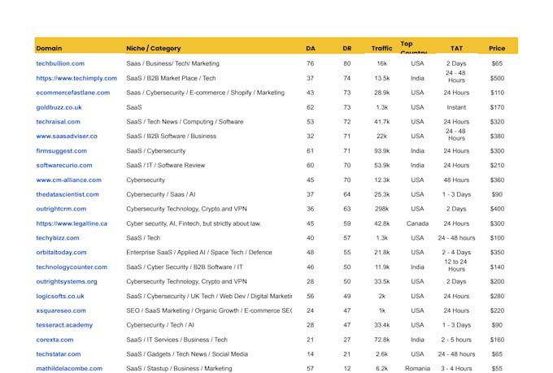The height and width of the screenshot is (373, 553).
Task: Click 'SaaS / Tech News / Computing / Software'
Action: point(185,122)
